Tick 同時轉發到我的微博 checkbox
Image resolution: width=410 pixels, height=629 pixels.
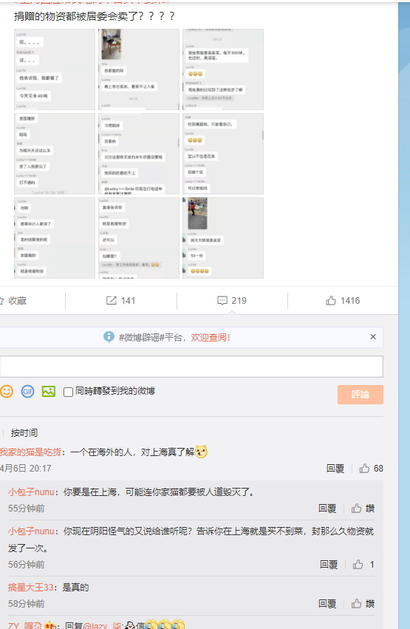[x=68, y=392]
